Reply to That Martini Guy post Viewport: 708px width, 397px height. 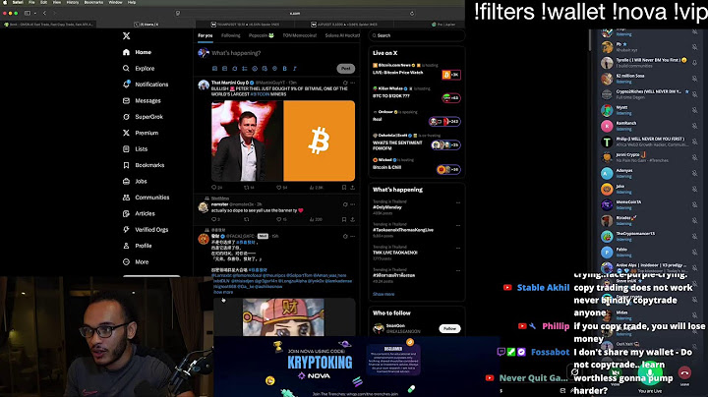click(x=216, y=188)
